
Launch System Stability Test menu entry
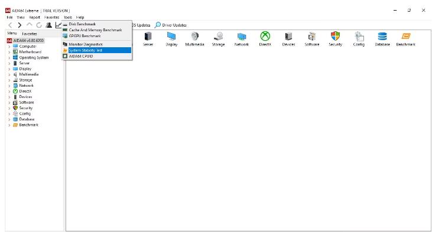[x=97, y=50]
